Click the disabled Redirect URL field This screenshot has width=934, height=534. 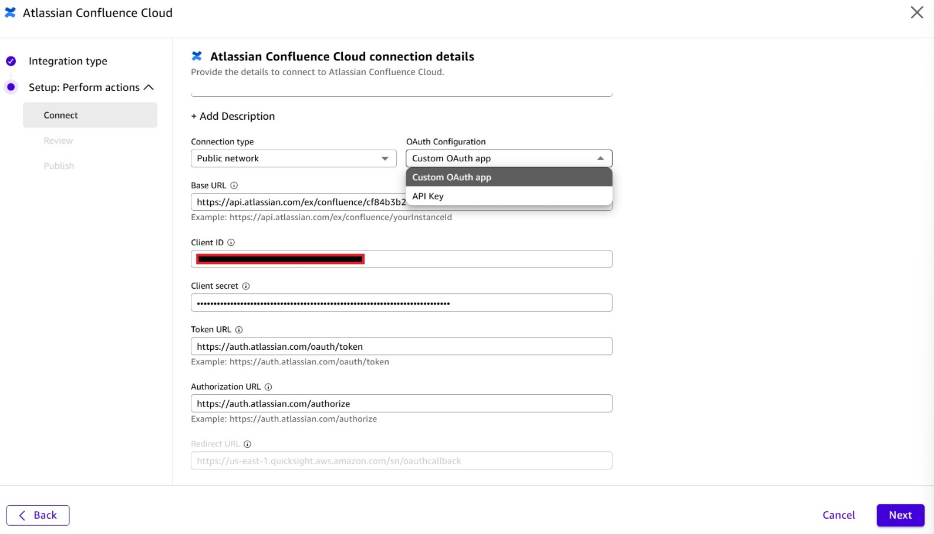pyautogui.click(x=402, y=461)
